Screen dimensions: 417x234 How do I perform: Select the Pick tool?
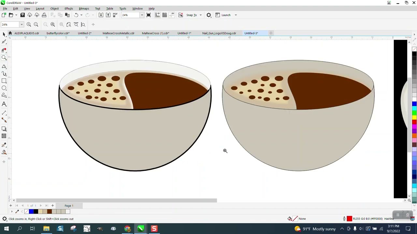(x=4, y=34)
